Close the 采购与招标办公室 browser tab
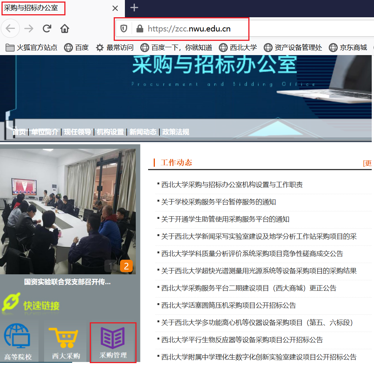The width and height of the screenshot is (374, 365). [115, 8]
